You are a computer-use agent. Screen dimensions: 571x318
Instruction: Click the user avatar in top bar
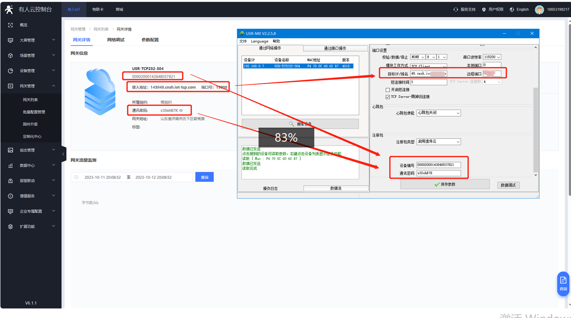[539, 10]
